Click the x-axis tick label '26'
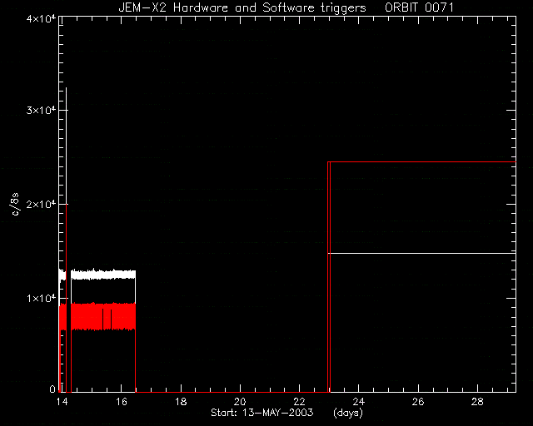 pos(418,402)
